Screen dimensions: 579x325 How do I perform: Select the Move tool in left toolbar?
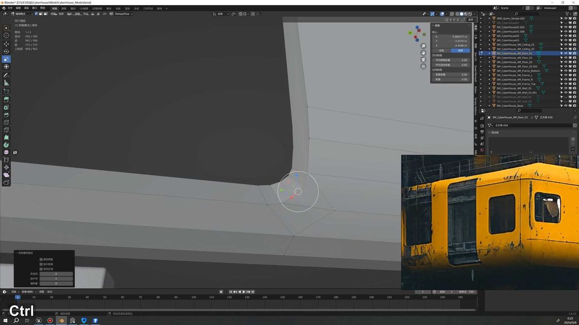(6, 43)
